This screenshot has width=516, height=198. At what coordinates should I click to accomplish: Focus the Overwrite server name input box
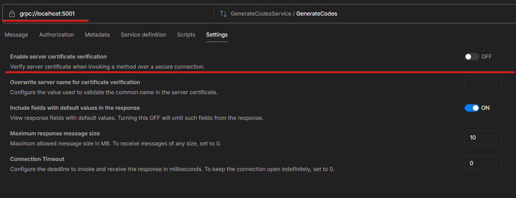pyautogui.click(x=483, y=86)
